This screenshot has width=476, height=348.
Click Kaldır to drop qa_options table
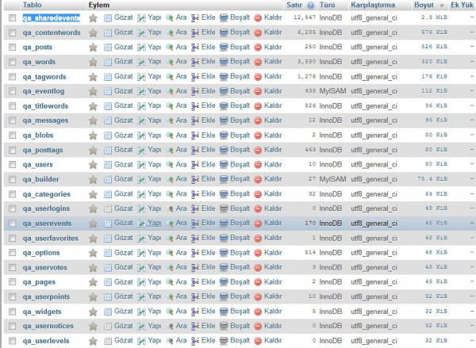pyautogui.click(x=258, y=252)
